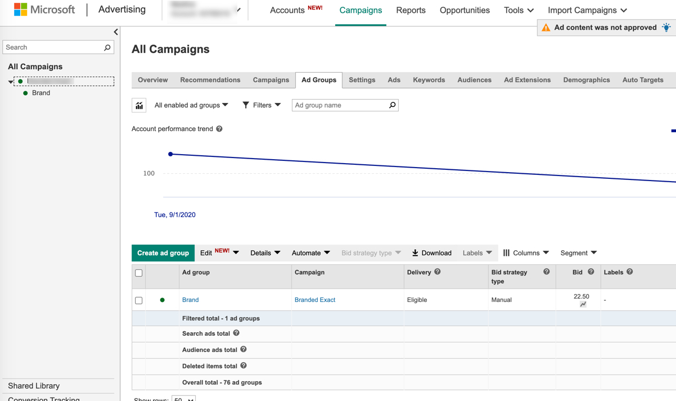Image resolution: width=676 pixels, height=401 pixels.
Task: Select All Campaigns in the sidebar
Action: click(35, 66)
